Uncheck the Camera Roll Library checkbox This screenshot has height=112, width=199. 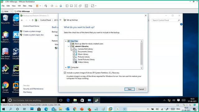74,49
